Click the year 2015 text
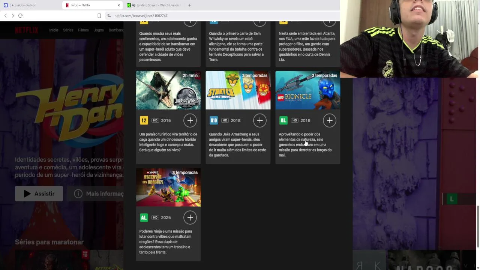This screenshot has height=270, width=480. 166,120
